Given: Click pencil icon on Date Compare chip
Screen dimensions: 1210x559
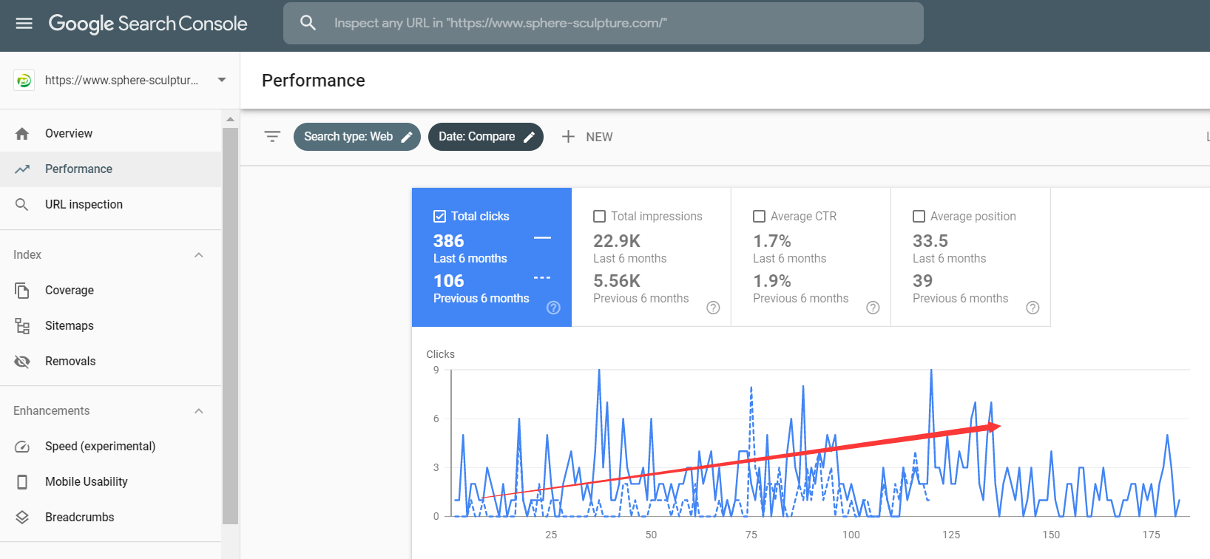Looking at the screenshot, I should tap(530, 137).
